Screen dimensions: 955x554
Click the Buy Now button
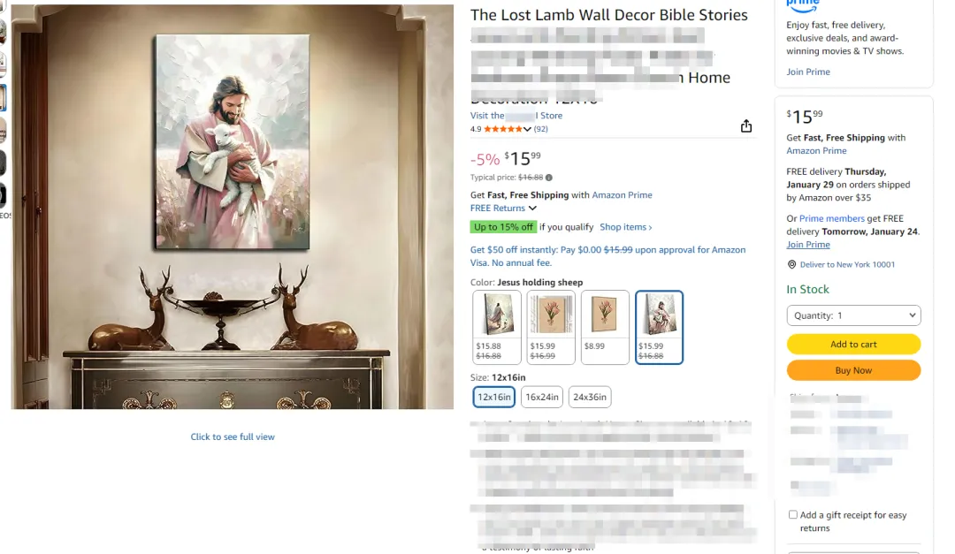[x=853, y=370]
